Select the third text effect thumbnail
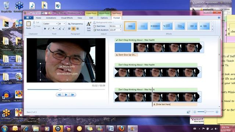The width and height of the screenshot is (235, 132). (155, 26)
